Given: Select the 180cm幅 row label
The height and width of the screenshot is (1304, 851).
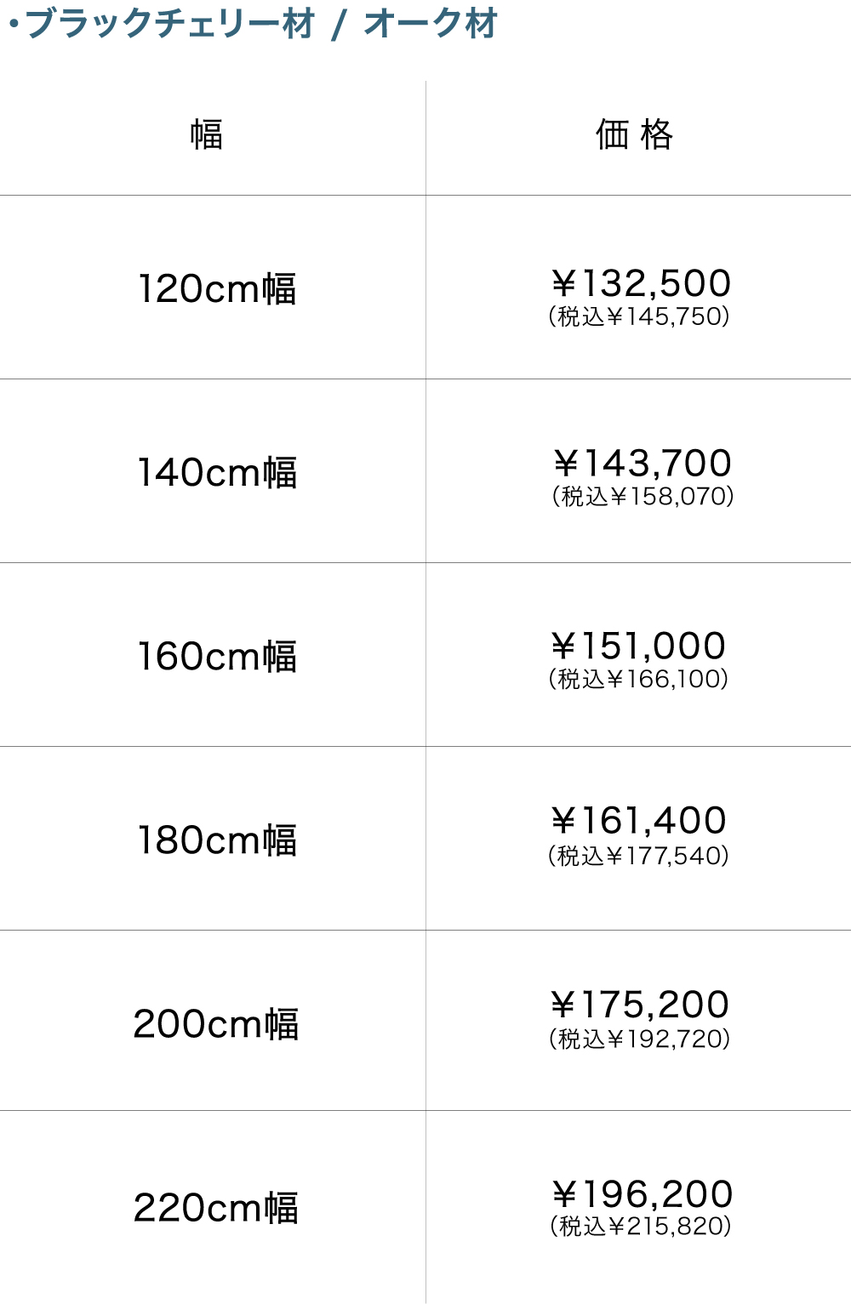Looking at the screenshot, I should [x=217, y=840].
